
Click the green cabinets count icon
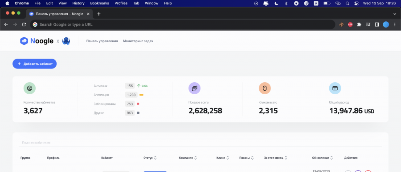coord(29,88)
